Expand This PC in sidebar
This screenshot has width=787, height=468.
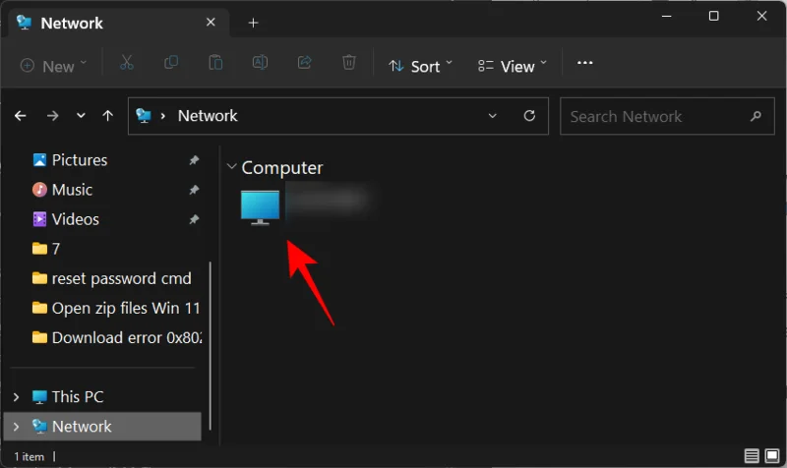16,397
